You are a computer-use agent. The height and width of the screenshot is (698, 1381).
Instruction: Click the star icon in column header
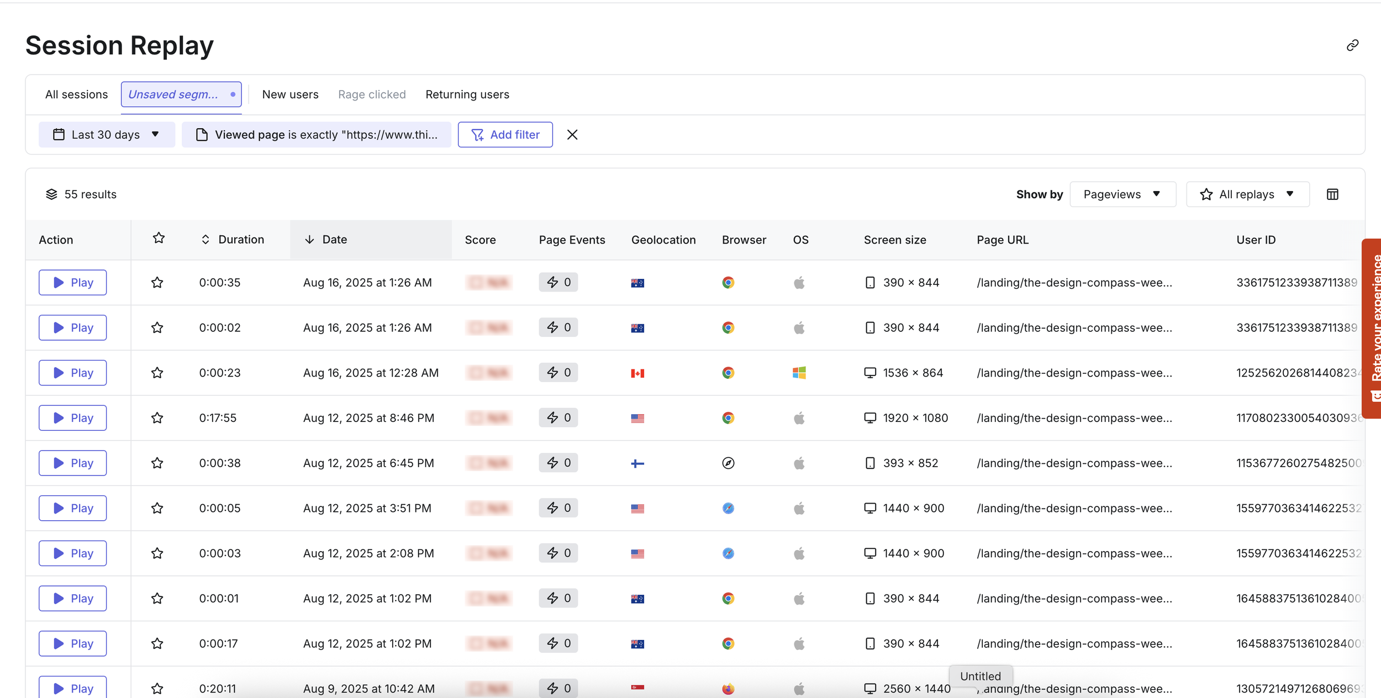click(x=159, y=239)
